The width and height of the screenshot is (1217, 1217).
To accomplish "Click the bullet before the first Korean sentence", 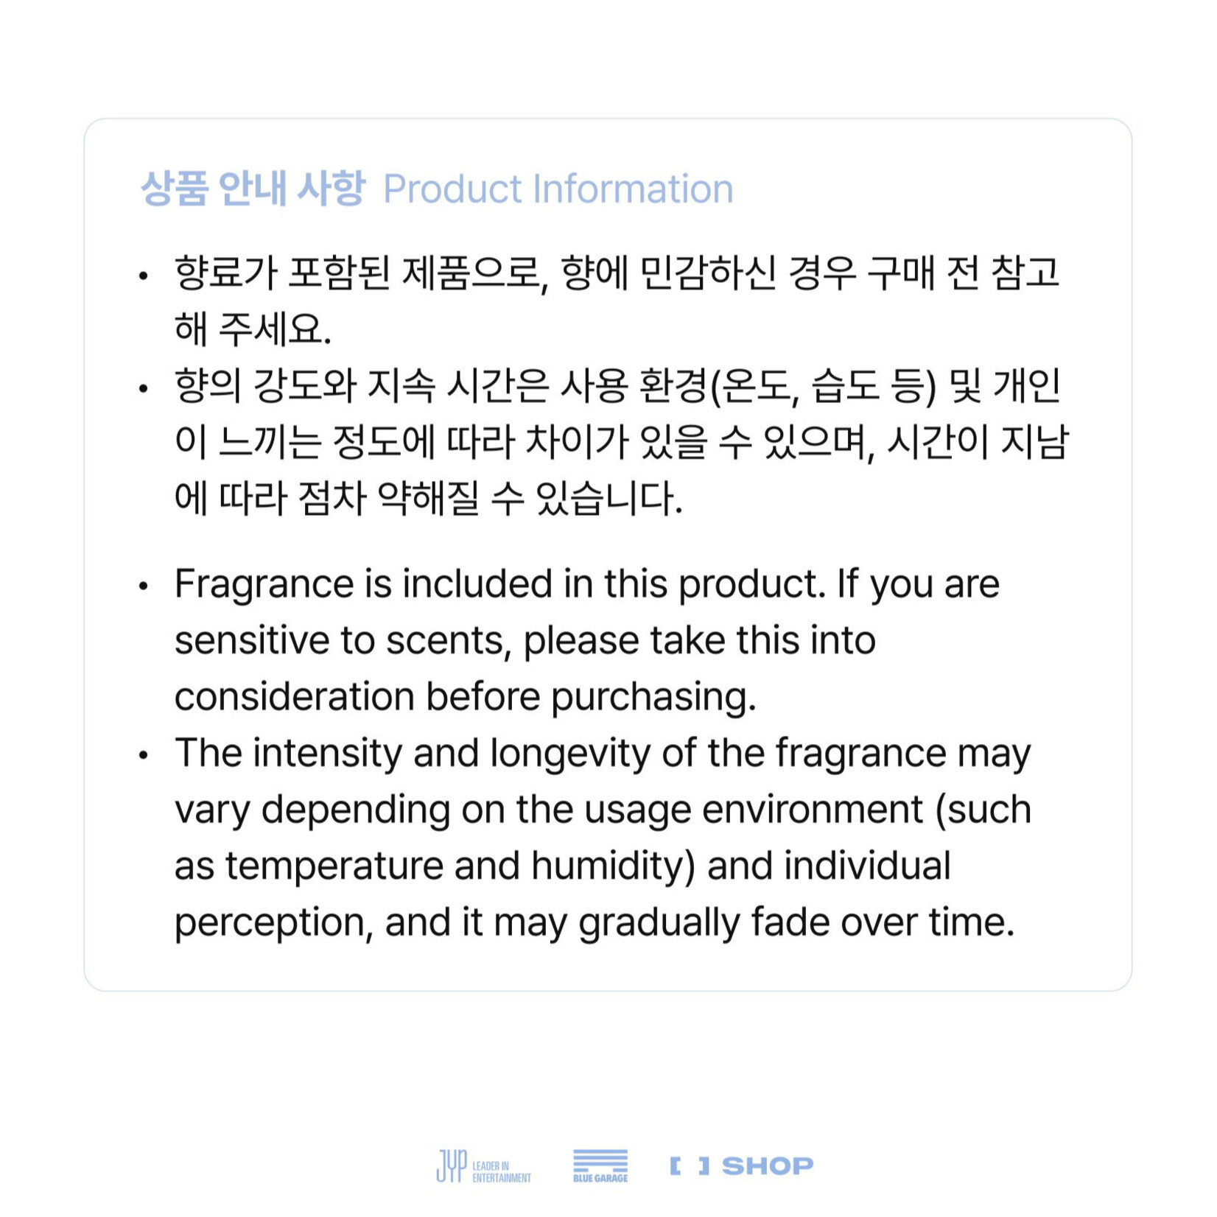I will click(144, 277).
